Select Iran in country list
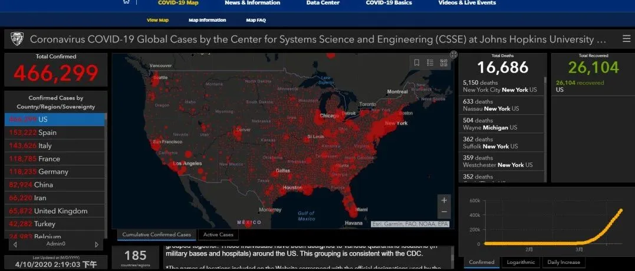Image resolution: width=635 pixels, height=271 pixels. point(54,198)
